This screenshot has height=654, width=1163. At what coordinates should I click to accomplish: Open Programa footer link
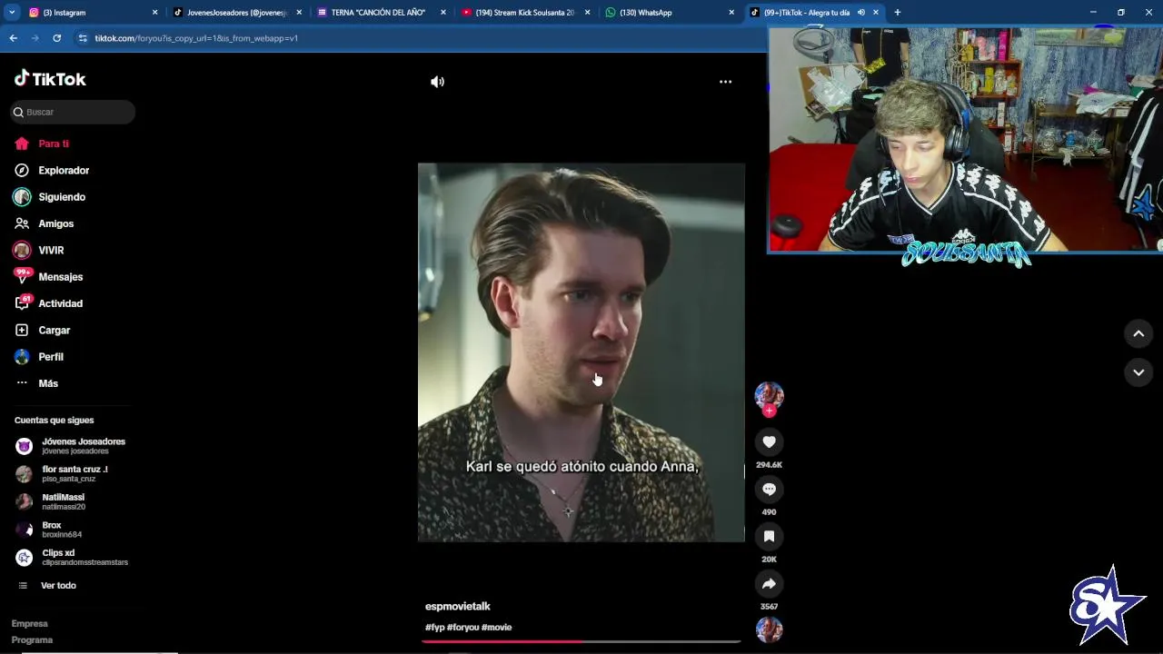click(32, 640)
